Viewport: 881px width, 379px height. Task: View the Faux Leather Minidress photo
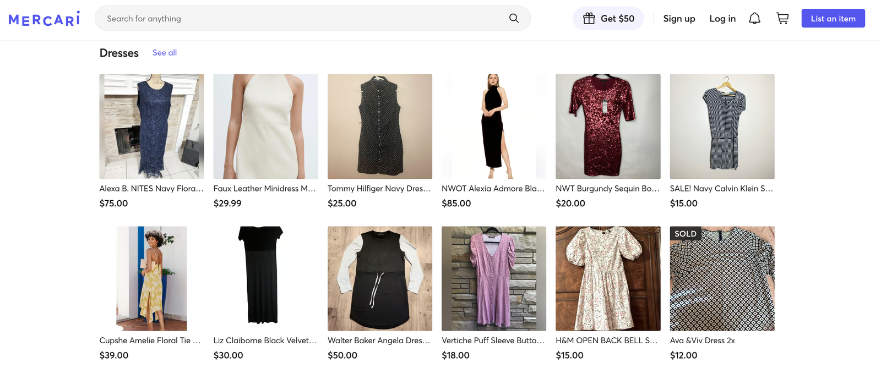point(265,126)
